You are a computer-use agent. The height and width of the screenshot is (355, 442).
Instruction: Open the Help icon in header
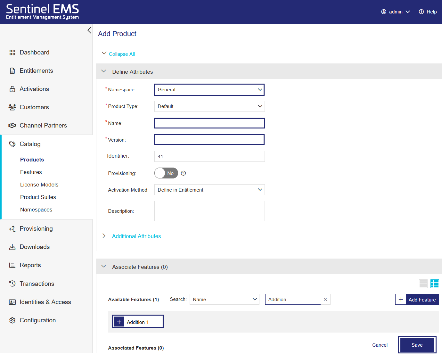point(421,12)
